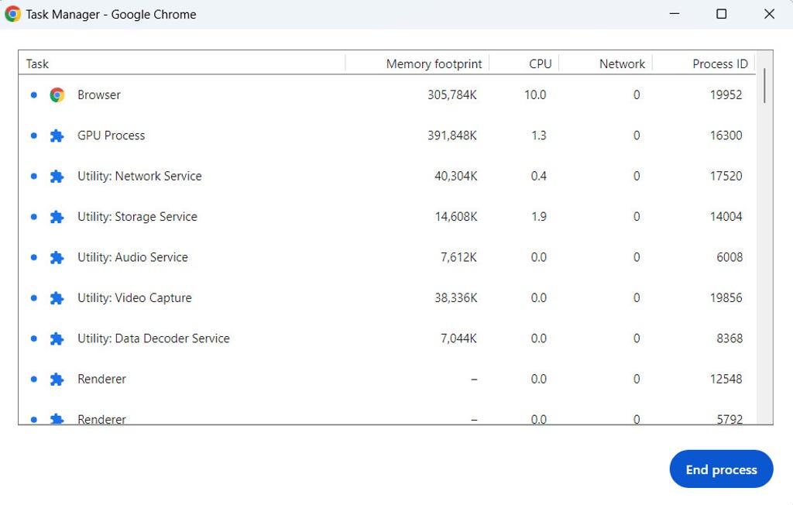793x505 pixels.
Task: Sort the list by CPU usage
Action: click(540, 64)
